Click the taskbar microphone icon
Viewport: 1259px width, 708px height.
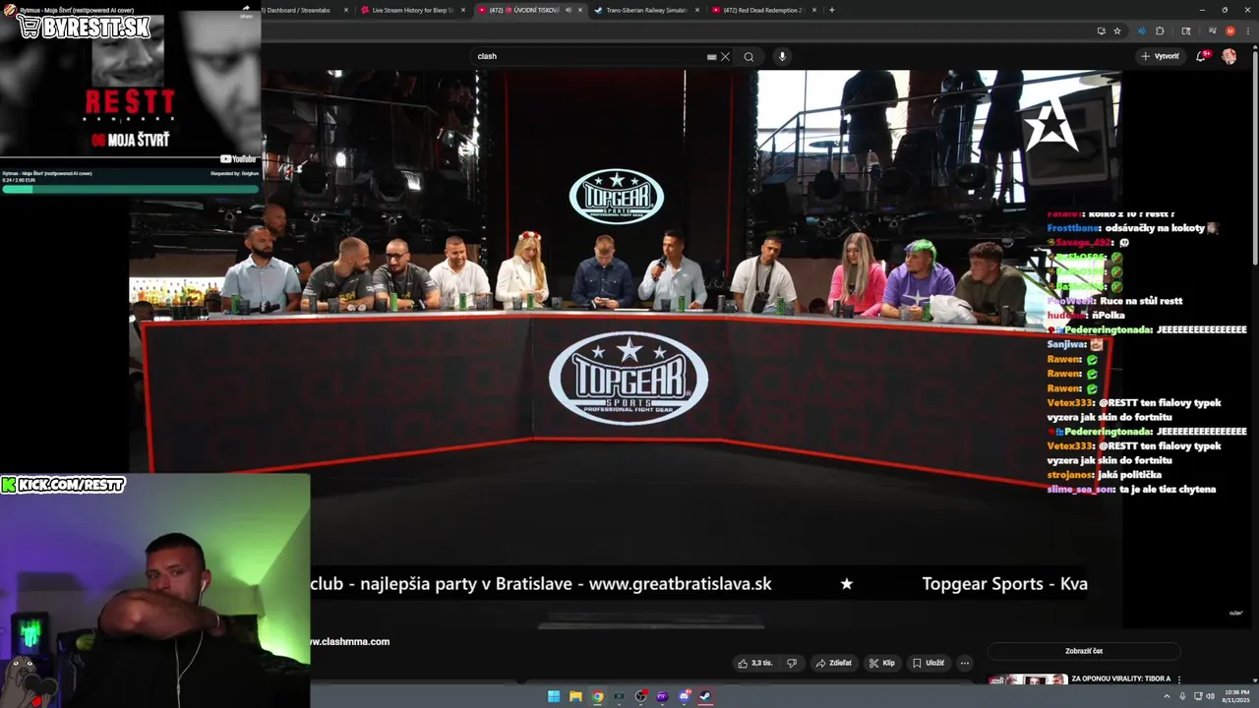click(1182, 696)
